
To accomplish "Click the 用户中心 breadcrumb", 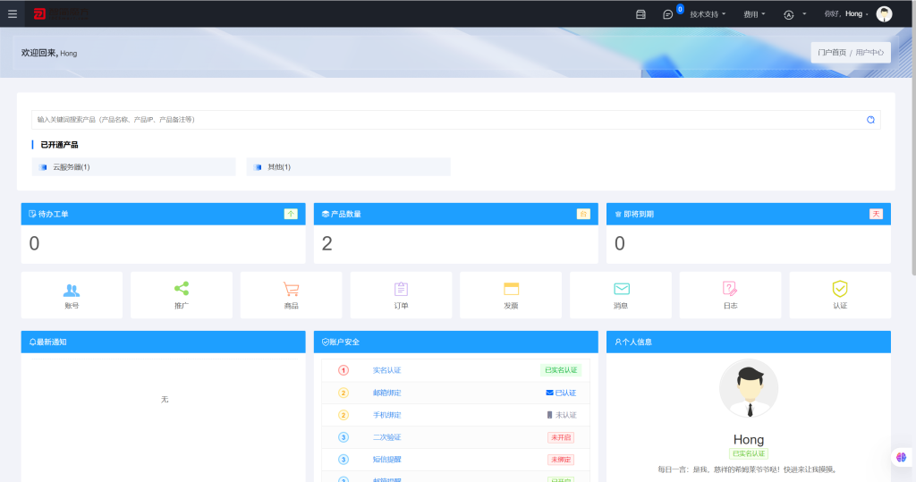I will click(869, 53).
